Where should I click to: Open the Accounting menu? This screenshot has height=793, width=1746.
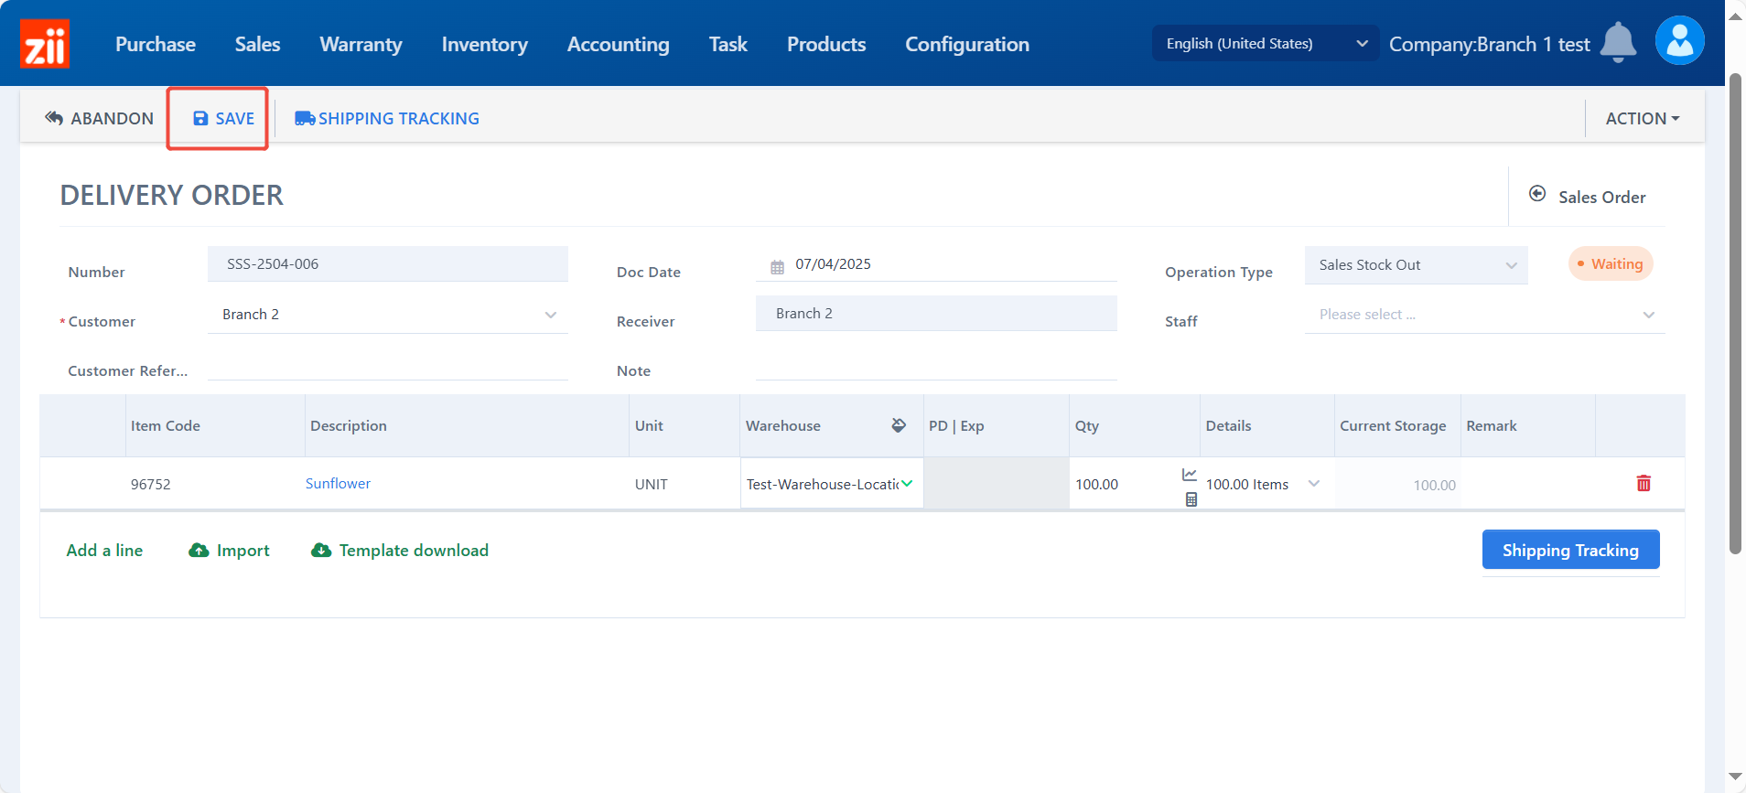point(618,44)
